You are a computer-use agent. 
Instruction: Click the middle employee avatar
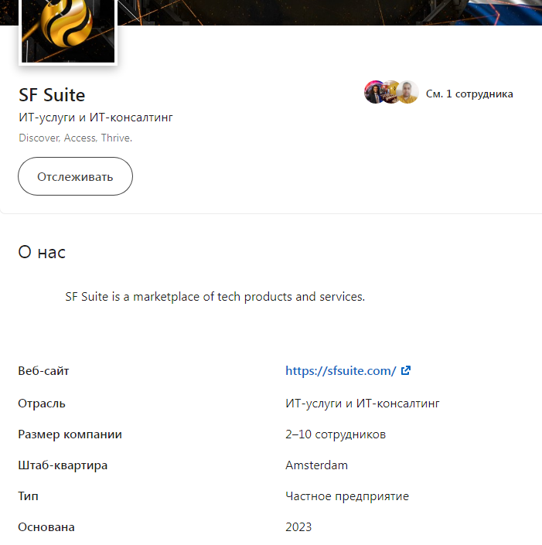pos(390,92)
